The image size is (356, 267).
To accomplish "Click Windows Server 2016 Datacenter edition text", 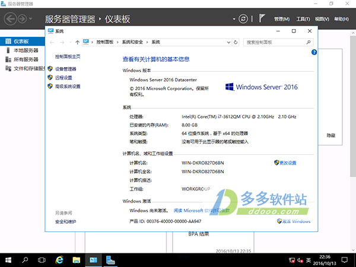I will point(163,80).
